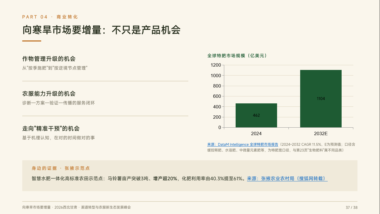Screen dimensions: 380x214
Task: Select the 2032E bar showing 1104
Action: (321, 99)
